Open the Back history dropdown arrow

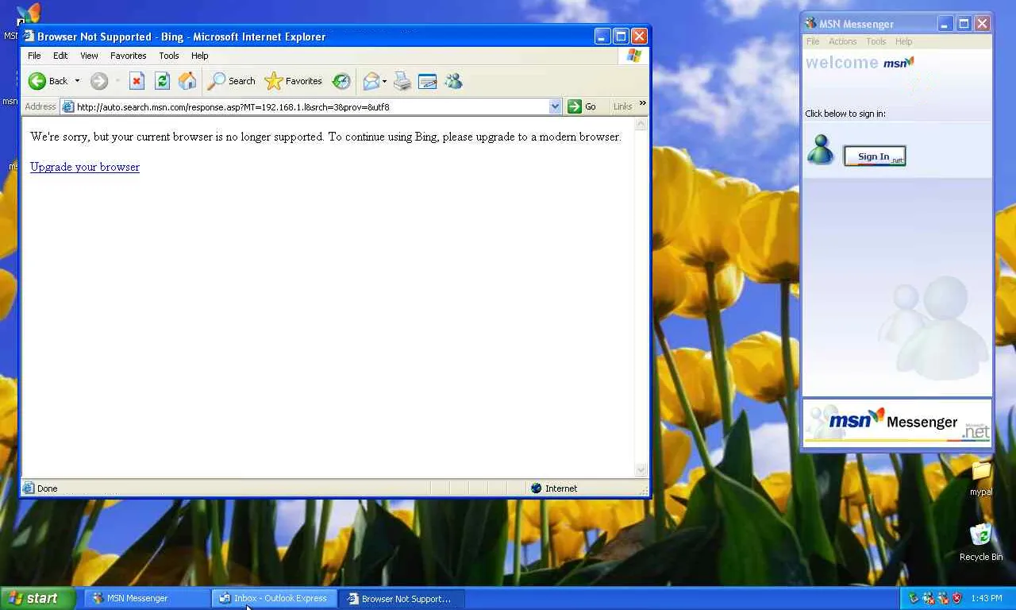point(77,81)
